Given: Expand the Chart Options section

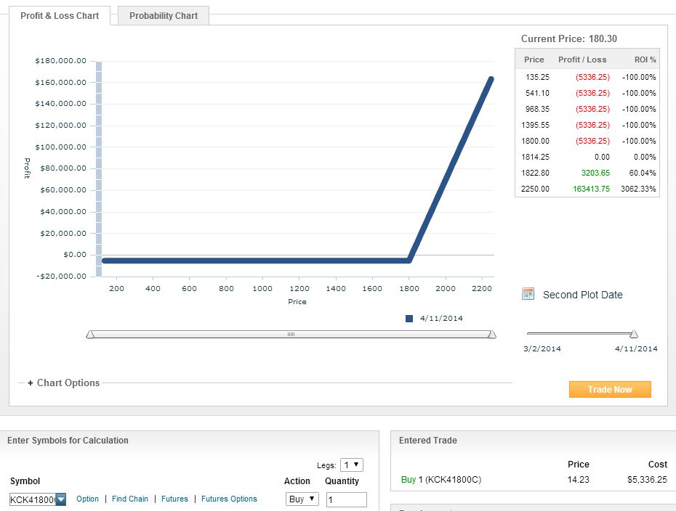Looking at the screenshot, I should coord(63,383).
